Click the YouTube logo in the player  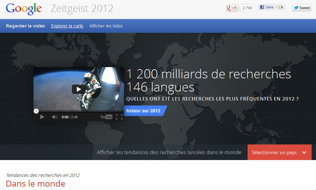tap(106, 117)
